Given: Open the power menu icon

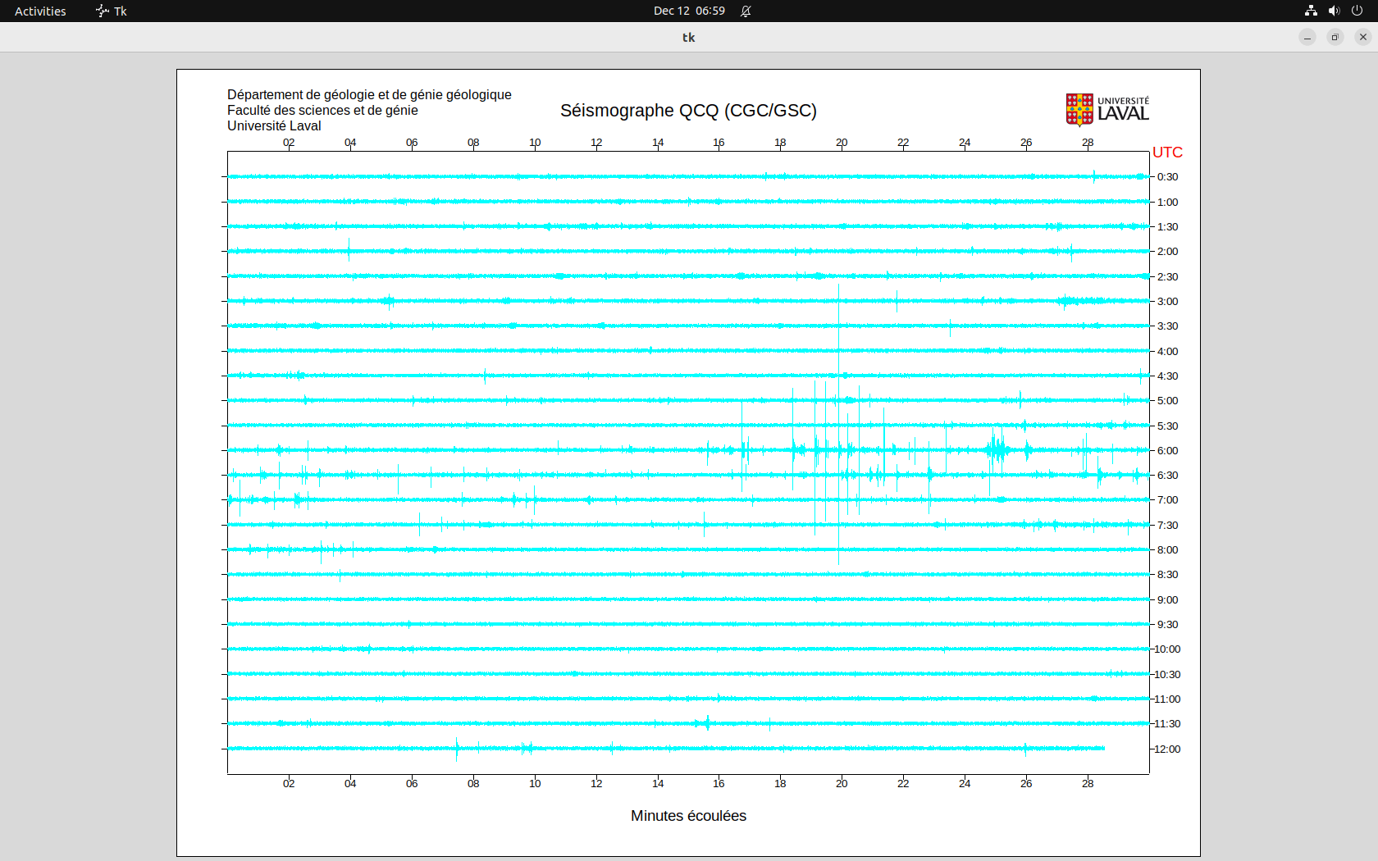Looking at the screenshot, I should pyautogui.click(x=1357, y=11).
